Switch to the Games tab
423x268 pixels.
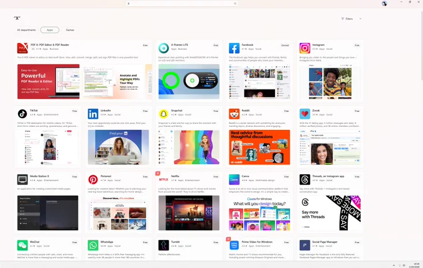click(70, 30)
